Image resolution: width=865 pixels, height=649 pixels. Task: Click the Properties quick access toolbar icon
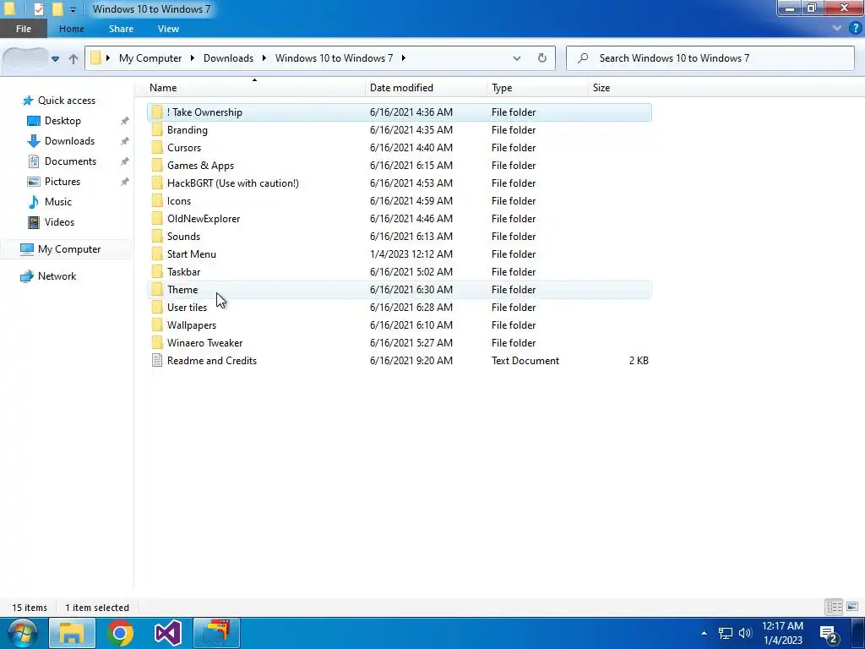pyautogui.click(x=39, y=8)
